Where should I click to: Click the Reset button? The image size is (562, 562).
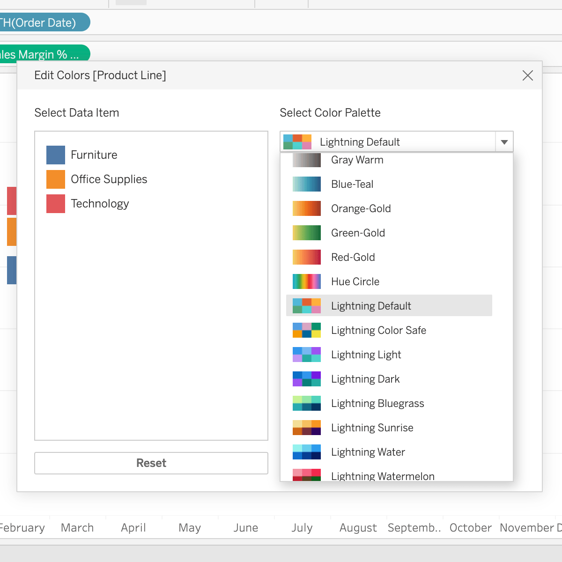[151, 463]
